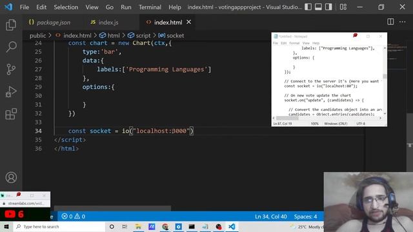
Task: Open the Terminal menu
Action: [x=150, y=7]
